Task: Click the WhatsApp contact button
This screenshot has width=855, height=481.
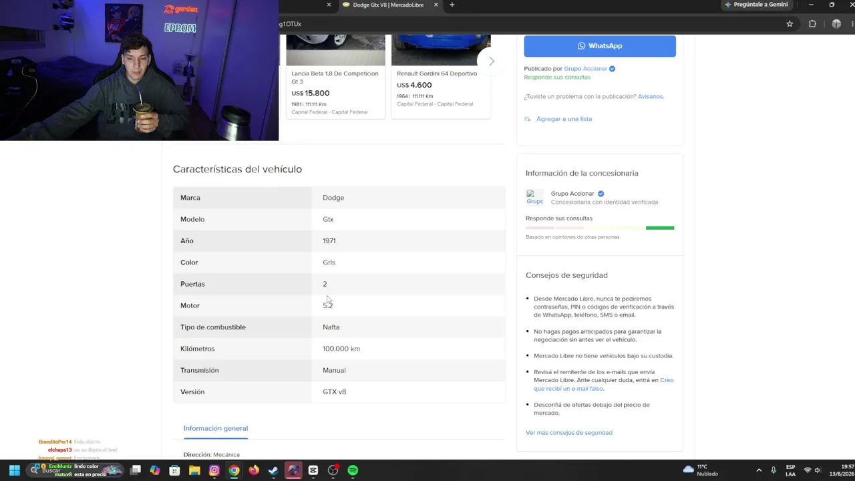Action: click(x=600, y=46)
